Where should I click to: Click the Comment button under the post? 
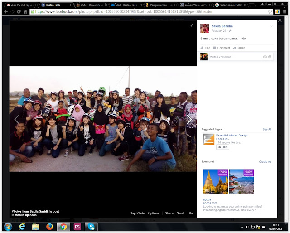[222, 48]
